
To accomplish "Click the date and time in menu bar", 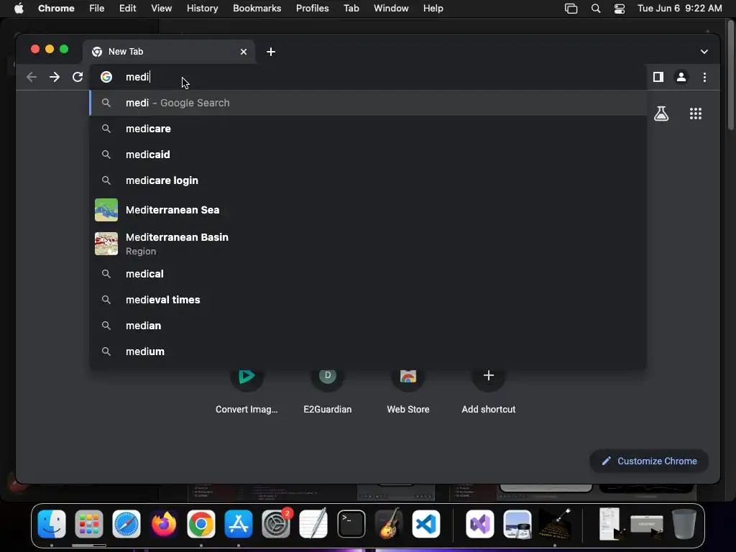I will coord(680,9).
